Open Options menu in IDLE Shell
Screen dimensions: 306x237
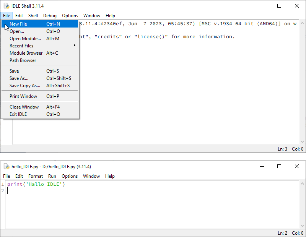click(x=70, y=16)
